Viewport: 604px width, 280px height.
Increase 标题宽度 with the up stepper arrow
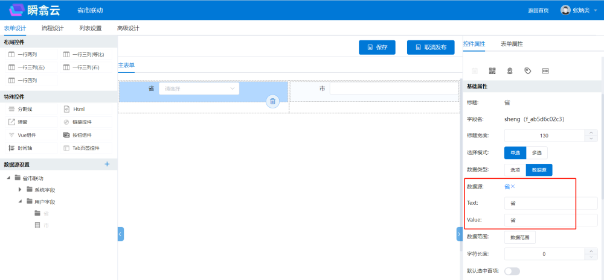(x=591, y=132)
